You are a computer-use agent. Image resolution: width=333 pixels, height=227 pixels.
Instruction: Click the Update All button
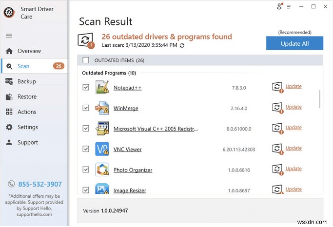pyautogui.click(x=294, y=43)
